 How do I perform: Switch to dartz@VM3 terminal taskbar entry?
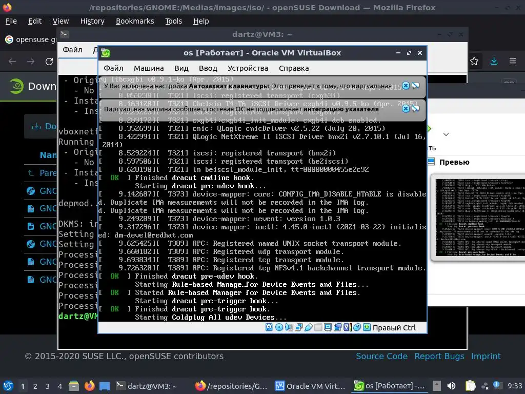click(147, 386)
